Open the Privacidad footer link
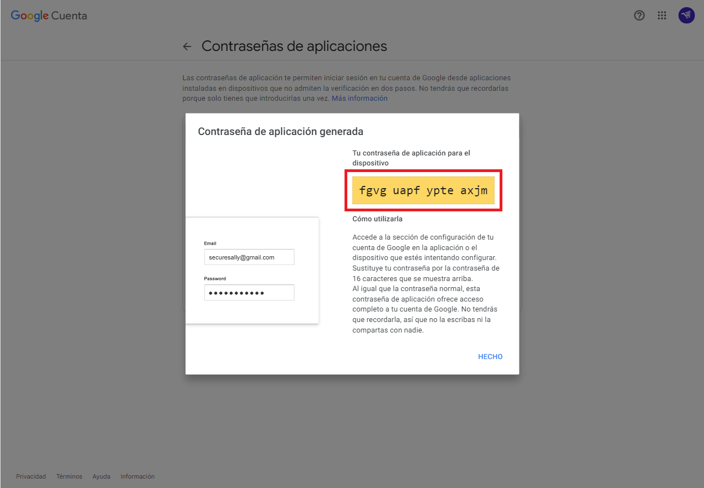Image resolution: width=704 pixels, height=488 pixels. 31,476
